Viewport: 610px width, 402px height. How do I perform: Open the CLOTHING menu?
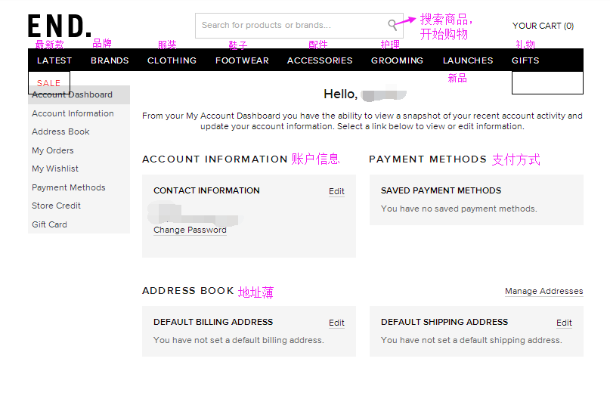tap(172, 60)
